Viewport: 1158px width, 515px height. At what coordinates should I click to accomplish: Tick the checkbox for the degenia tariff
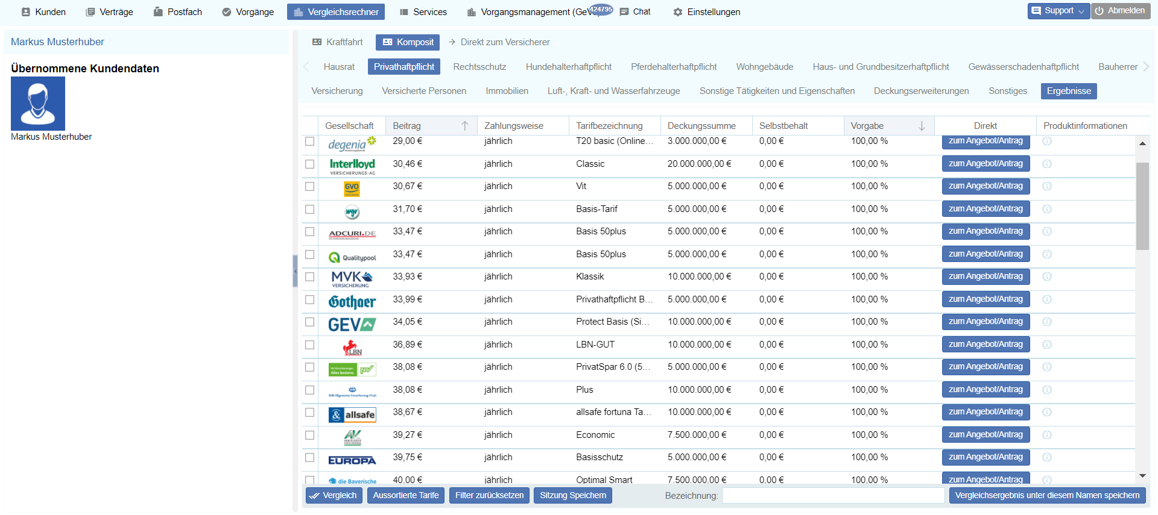[310, 141]
